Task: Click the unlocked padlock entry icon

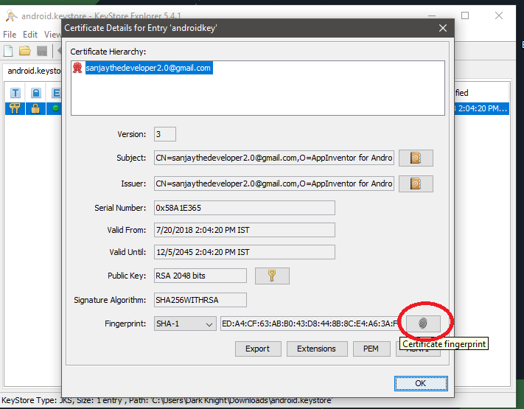Action: [x=35, y=108]
